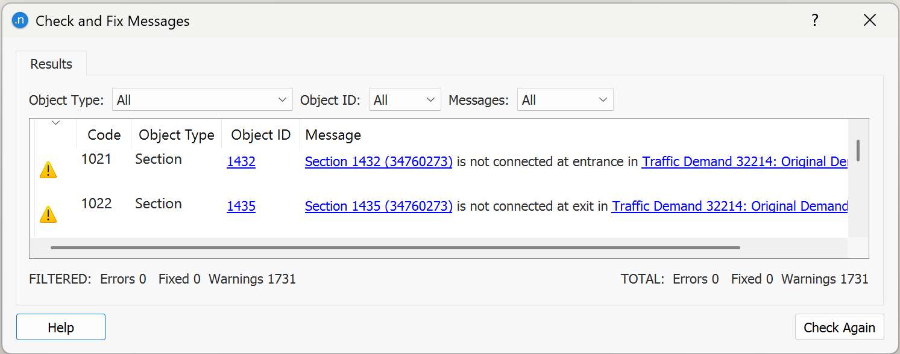This screenshot has width=900, height=354.
Task: Click the Code column header
Action: pos(104,134)
